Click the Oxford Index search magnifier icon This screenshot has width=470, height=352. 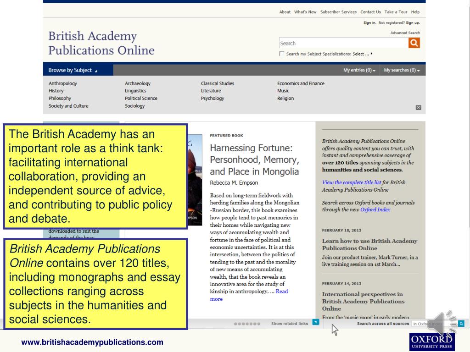[x=461, y=324]
